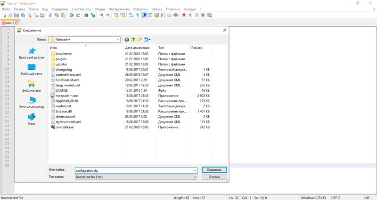The height and width of the screenshot is (200, 377).
Task: Toggle the highlighted Indent Guide icon
Action: 144,15
